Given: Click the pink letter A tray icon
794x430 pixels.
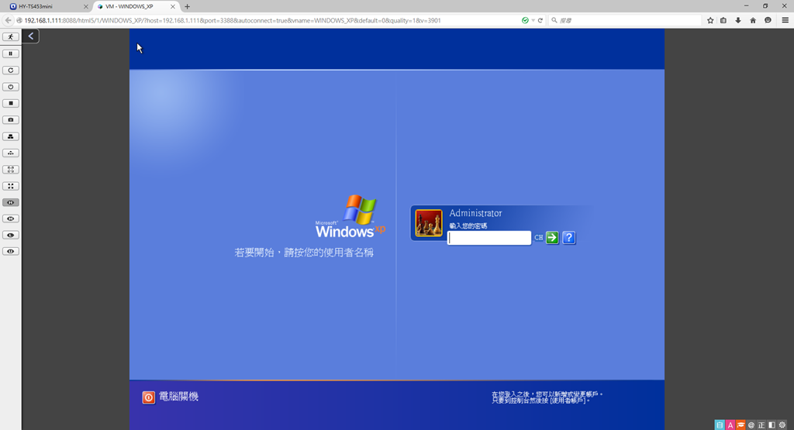Looking at the screenshot, I should tap(730, 425).
